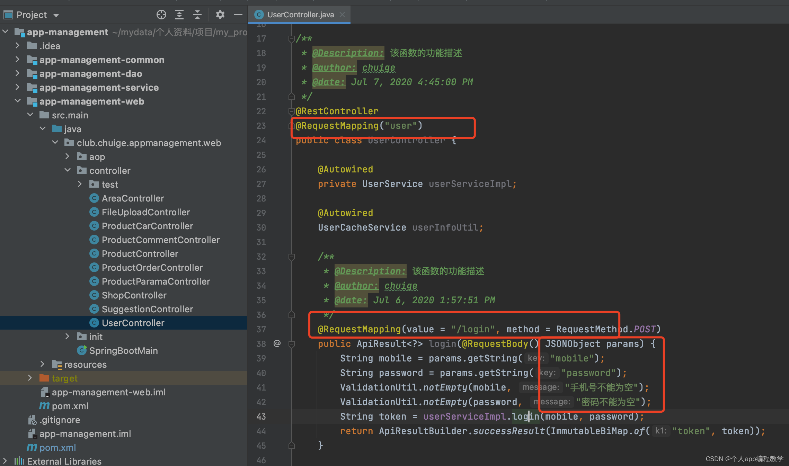Screen dimensions: 789x466
Task: Click UserCacheService type on line 30
Action: pos(362,227)
